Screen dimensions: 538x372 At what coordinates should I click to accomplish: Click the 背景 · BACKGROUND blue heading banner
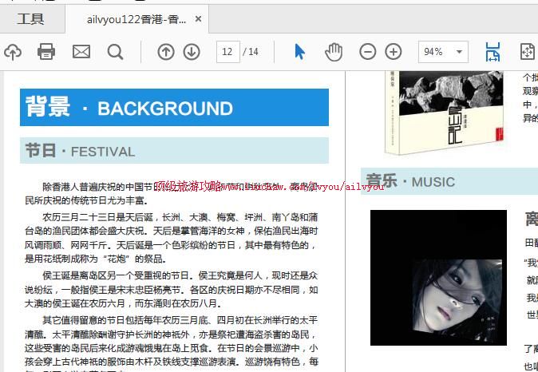tap(174, 108)
